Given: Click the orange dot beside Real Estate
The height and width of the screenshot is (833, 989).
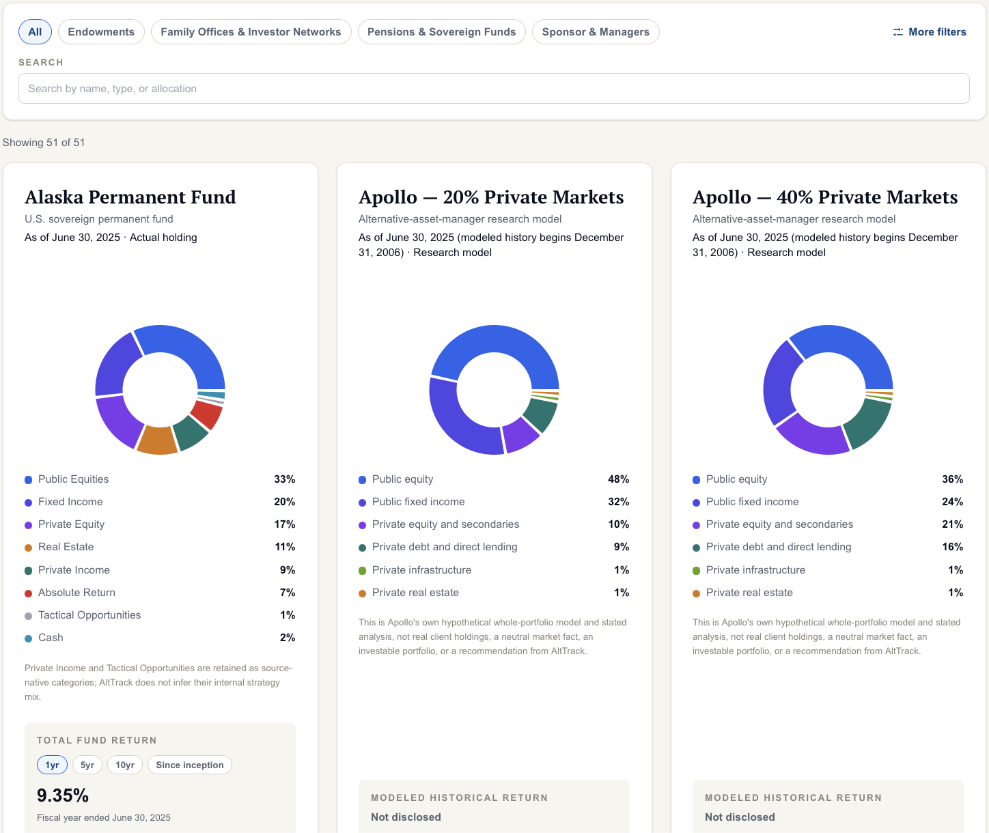Looking at the screenshot, I should (x=29, y=548).
